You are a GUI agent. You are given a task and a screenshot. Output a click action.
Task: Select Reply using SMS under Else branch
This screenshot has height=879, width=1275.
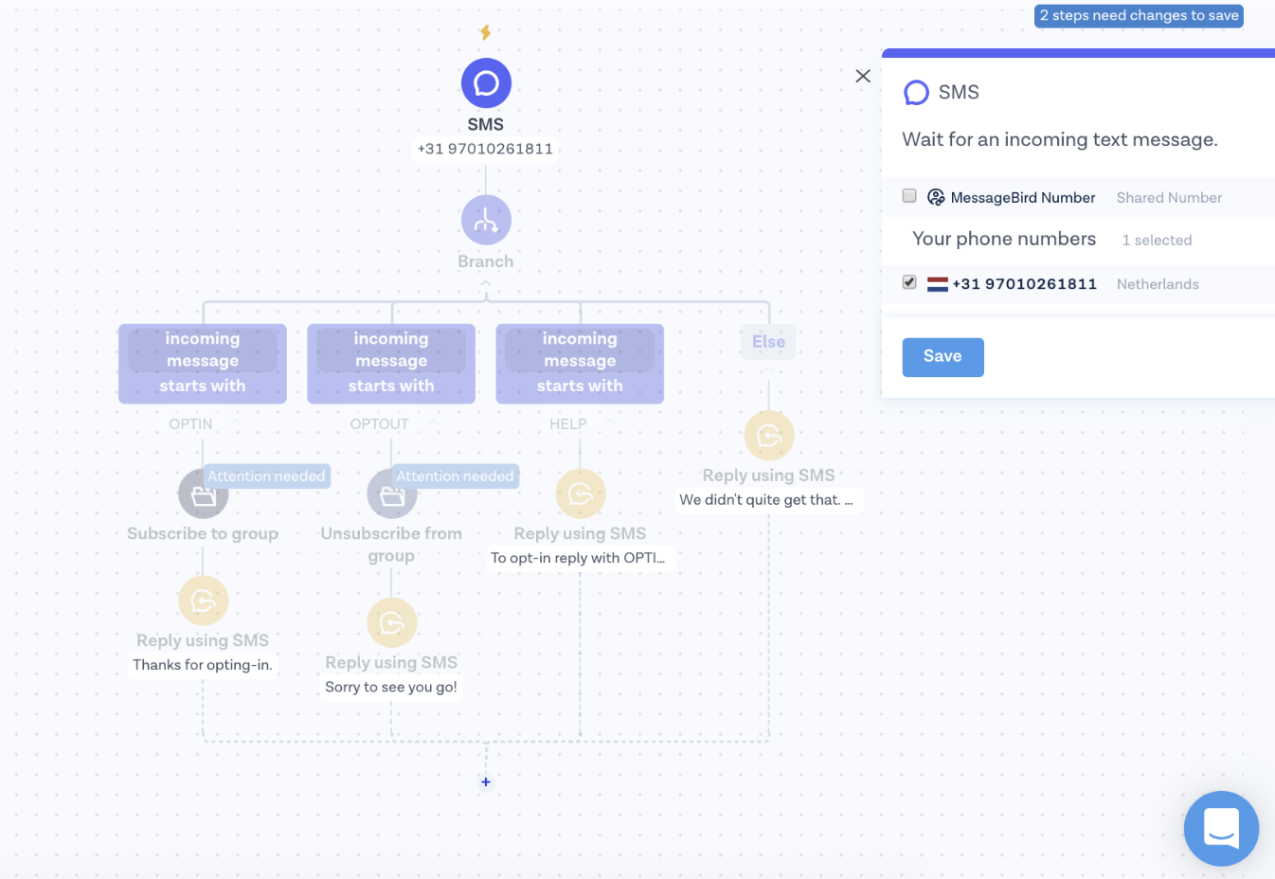coord(768,436)
